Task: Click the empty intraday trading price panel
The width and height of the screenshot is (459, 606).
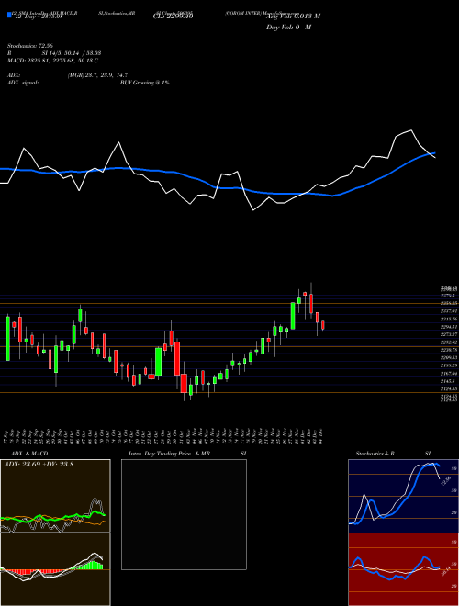Action: pyautogui.click(x=184, y=515)
